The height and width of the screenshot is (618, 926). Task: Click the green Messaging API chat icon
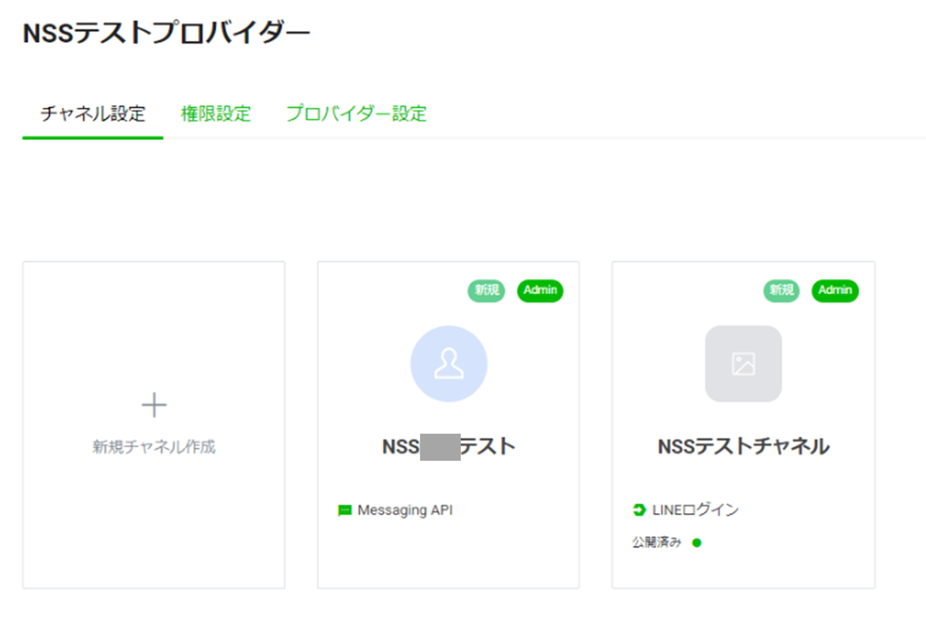[345, 510]
